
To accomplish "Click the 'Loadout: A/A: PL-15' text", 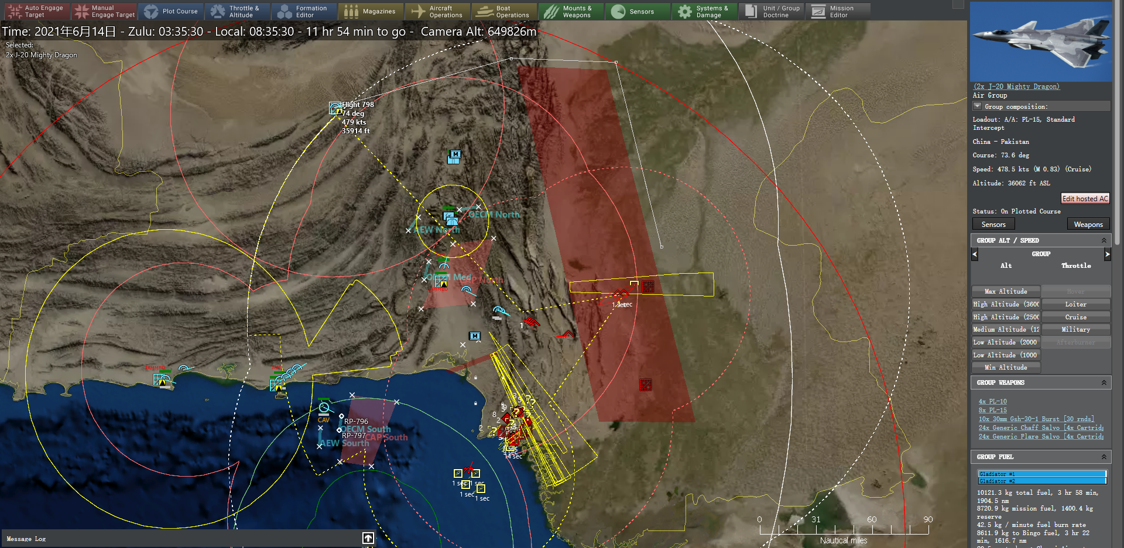I will [1024, 123].
